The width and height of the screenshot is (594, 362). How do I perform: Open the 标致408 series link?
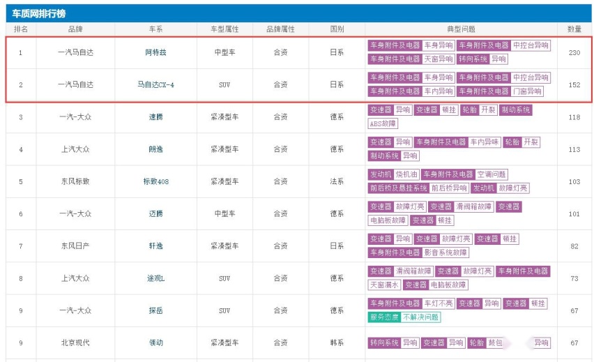coord(155,181)
